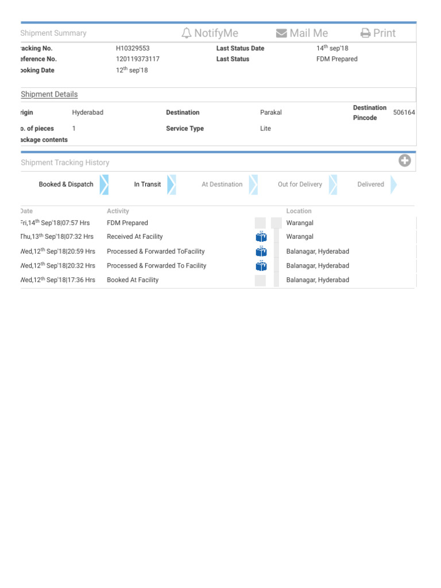Select the In Transit stage
Image resolution: width=441 pixels, height=588 pixels.
[x=148, y=184]
